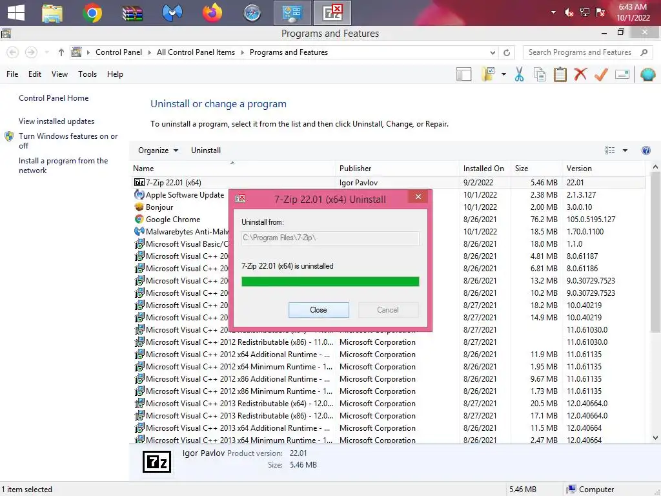The image size is (661, 496).
Task: Open the Organize dropdown
Action: tap(158, 150)
